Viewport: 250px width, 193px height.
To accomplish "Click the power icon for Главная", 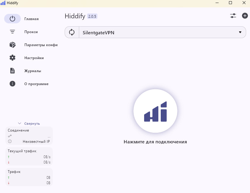I will click(x=12, y=19).
